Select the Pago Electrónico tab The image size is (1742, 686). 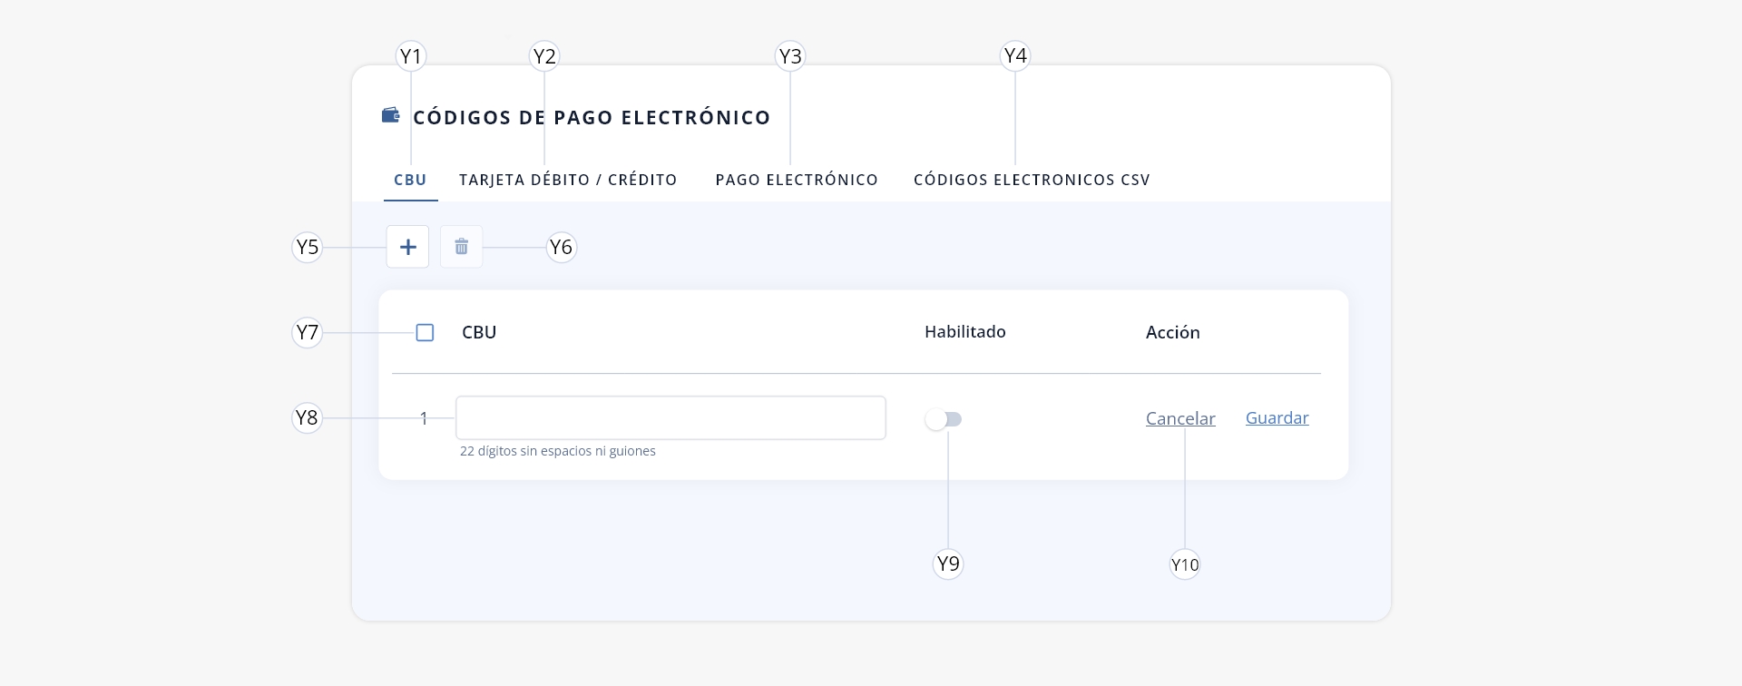[797, 180]
